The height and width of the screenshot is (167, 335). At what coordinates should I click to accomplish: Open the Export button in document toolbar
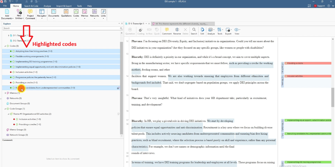click(x=228, y=31)
